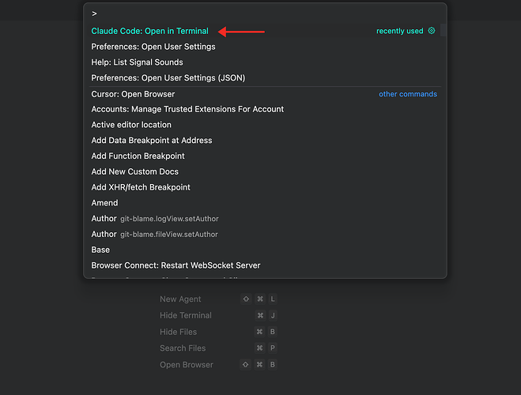
Task: Click the command key icon beside Search Files
Action: (x=259, y=348)
